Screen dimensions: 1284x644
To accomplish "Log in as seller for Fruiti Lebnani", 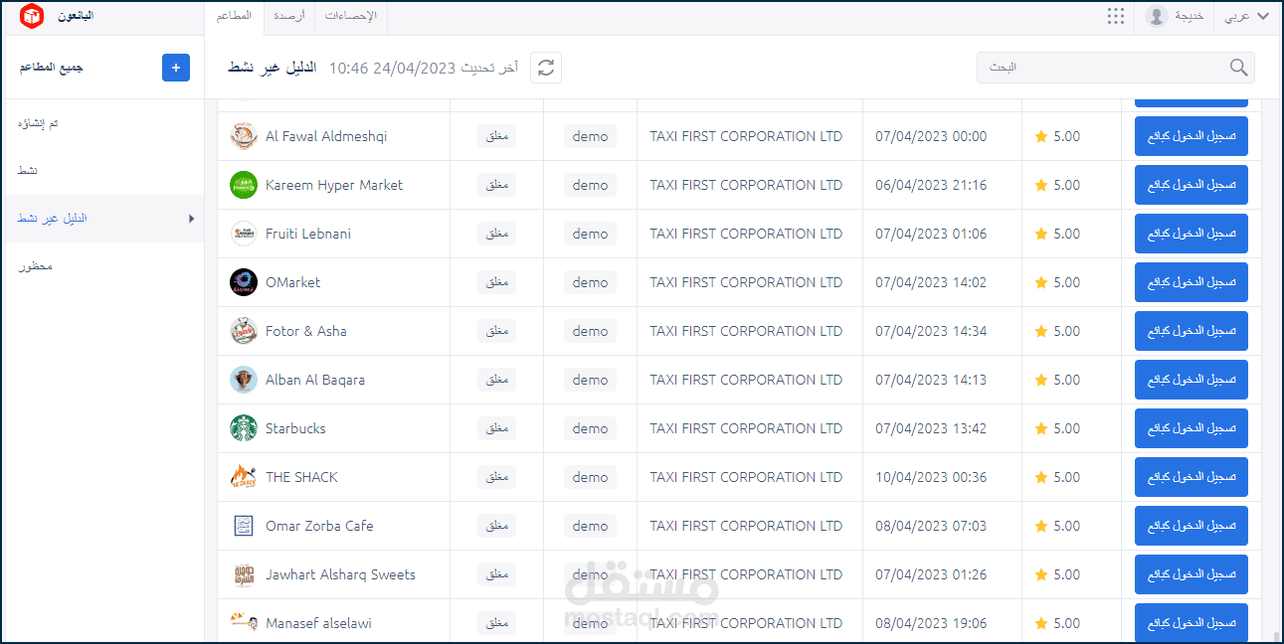I will (x=1191, y=234).
